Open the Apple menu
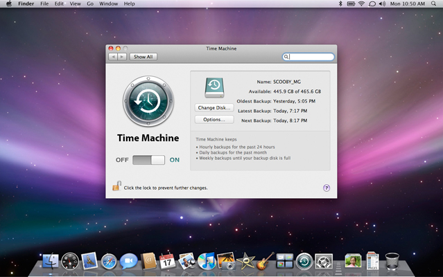Screen dimensions: 443x277 tap(9, 3)
